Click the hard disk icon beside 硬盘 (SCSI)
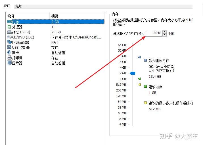This screenshot has width=203, height=145. coord(9,32)
